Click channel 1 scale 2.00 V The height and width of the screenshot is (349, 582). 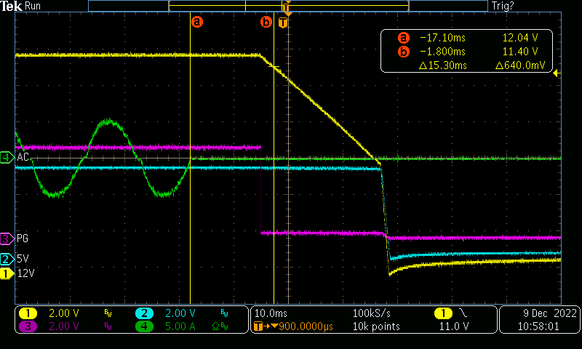pos(64,313)
